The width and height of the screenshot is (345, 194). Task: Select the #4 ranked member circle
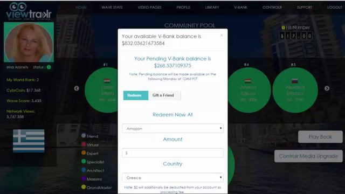(249, 90)
